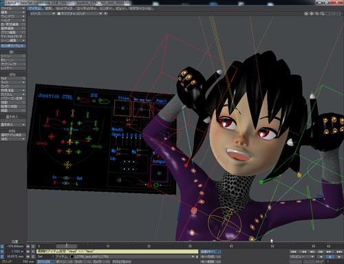Toggle the X axis channel button
Image resolution: width=344 pixels, height=264 pixels.
pyautogui.click(x=2, y=247)
